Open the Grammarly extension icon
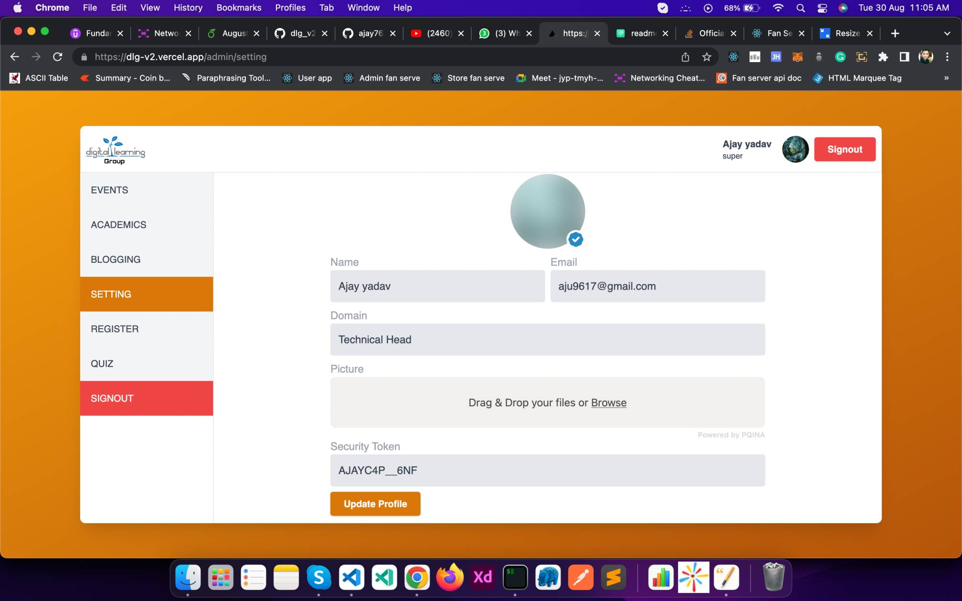 (x=840, y=57)
